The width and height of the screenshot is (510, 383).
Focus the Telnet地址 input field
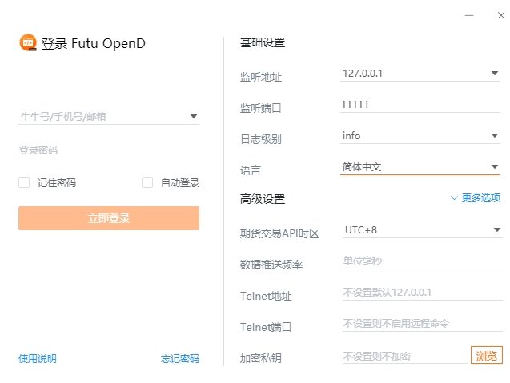coord(421,293)
